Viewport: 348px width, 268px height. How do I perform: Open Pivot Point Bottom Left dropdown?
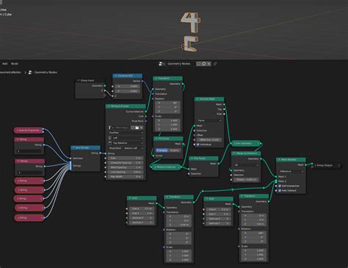pos(133,148)
